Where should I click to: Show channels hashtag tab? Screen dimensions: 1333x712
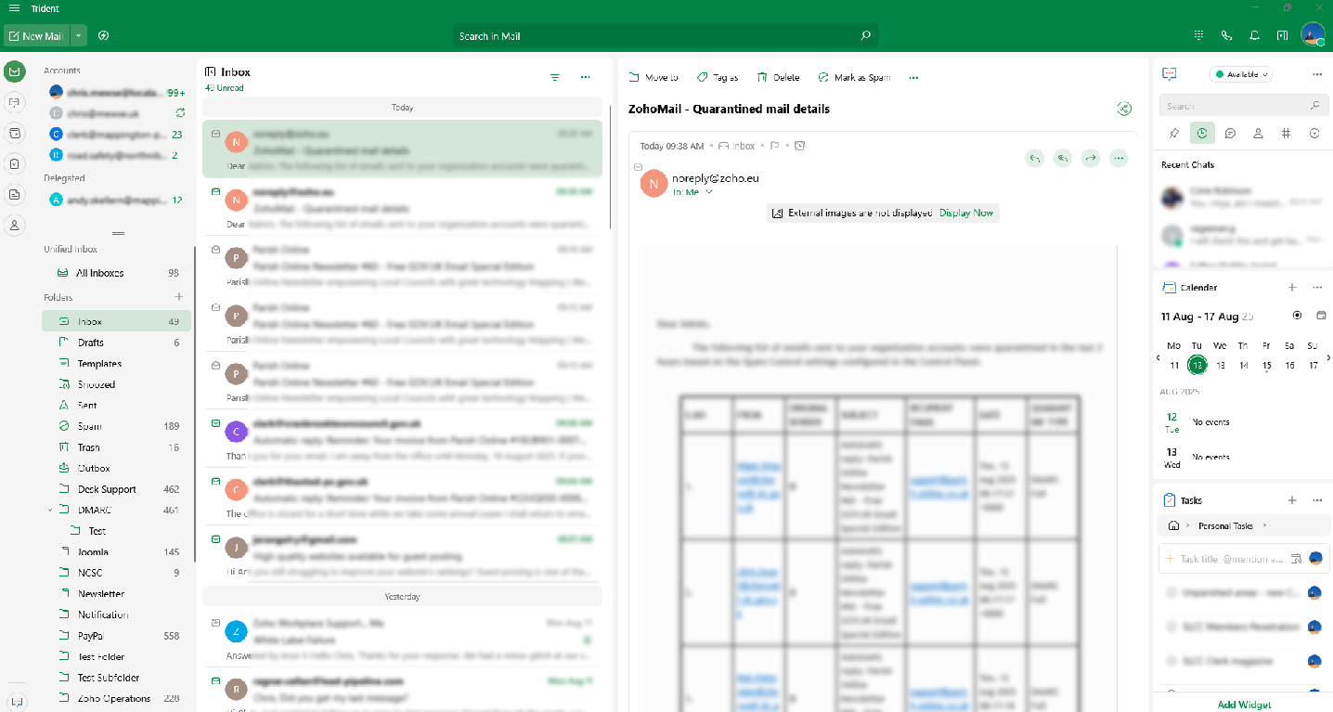[1286, 134]
